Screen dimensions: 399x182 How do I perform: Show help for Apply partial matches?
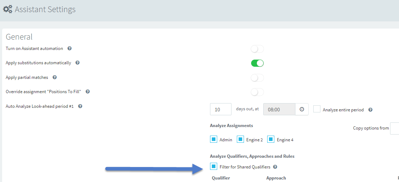pos(54,77)
